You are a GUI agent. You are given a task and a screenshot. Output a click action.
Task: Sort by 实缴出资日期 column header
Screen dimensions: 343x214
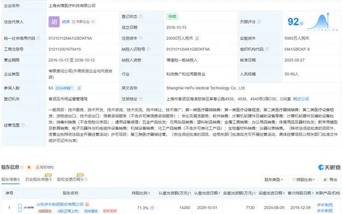click(x=272, y=193)
